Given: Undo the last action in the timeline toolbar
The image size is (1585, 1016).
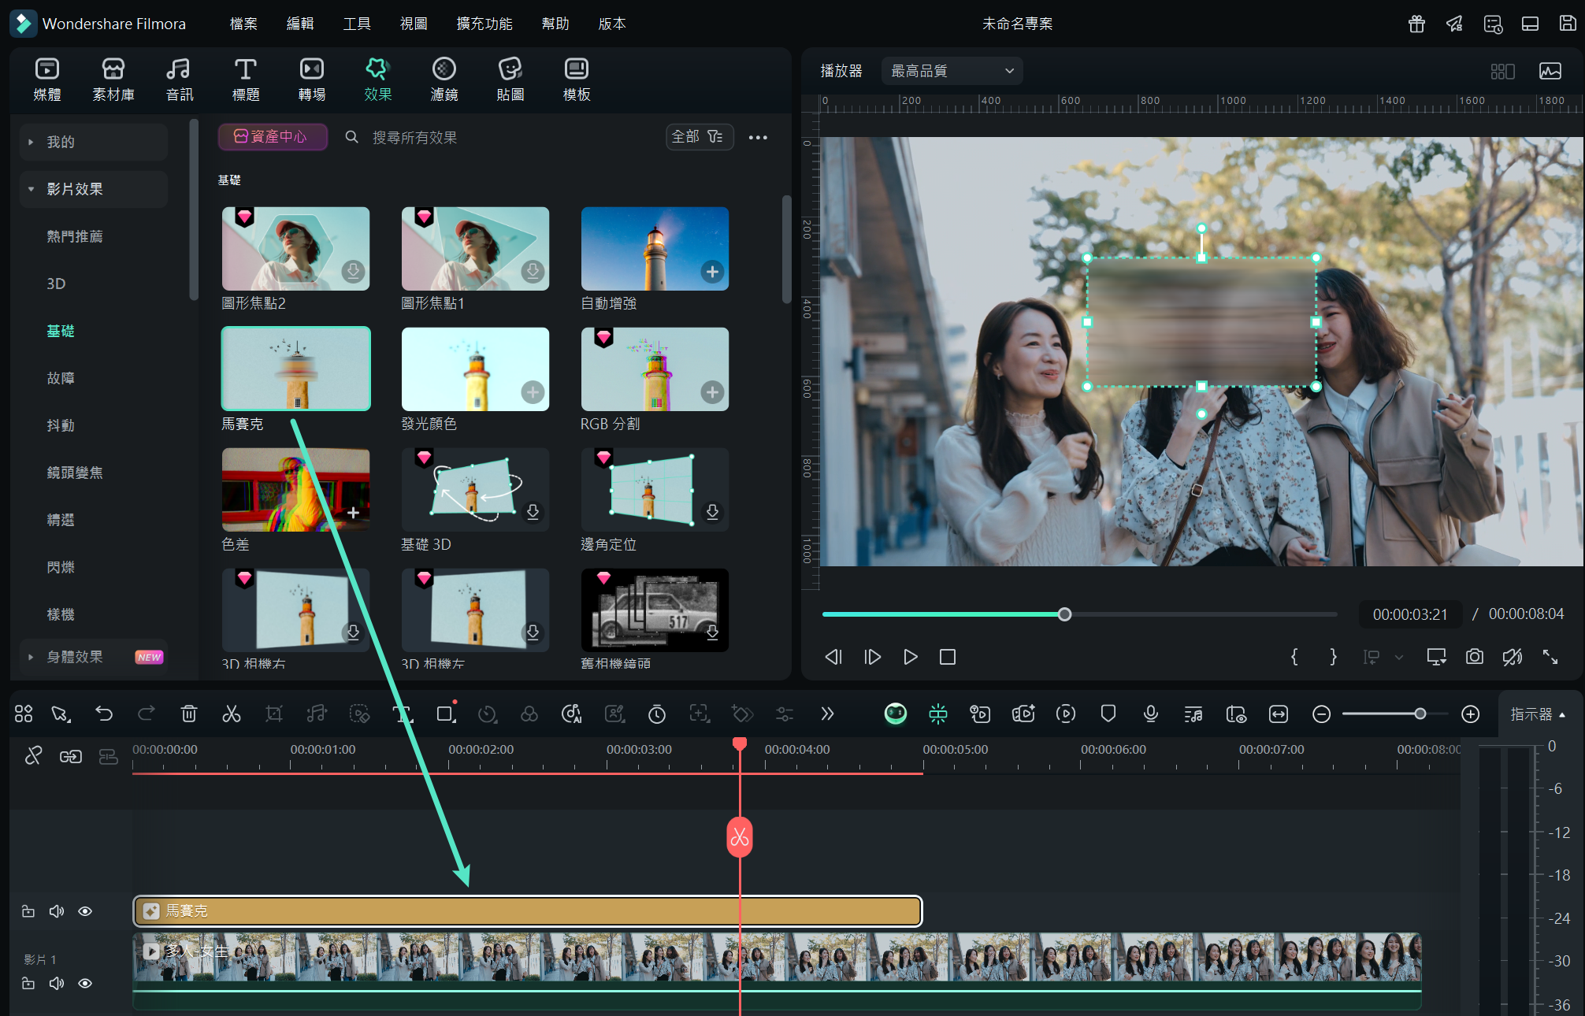Looking at the screenshot, I should click(x=105, y=714).
